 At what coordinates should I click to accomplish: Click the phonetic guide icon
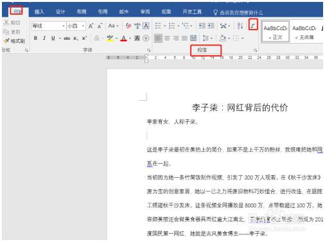137,26
